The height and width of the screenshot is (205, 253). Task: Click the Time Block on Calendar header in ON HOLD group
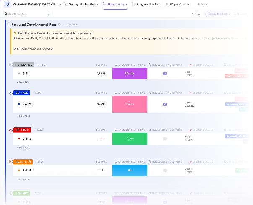165,162
